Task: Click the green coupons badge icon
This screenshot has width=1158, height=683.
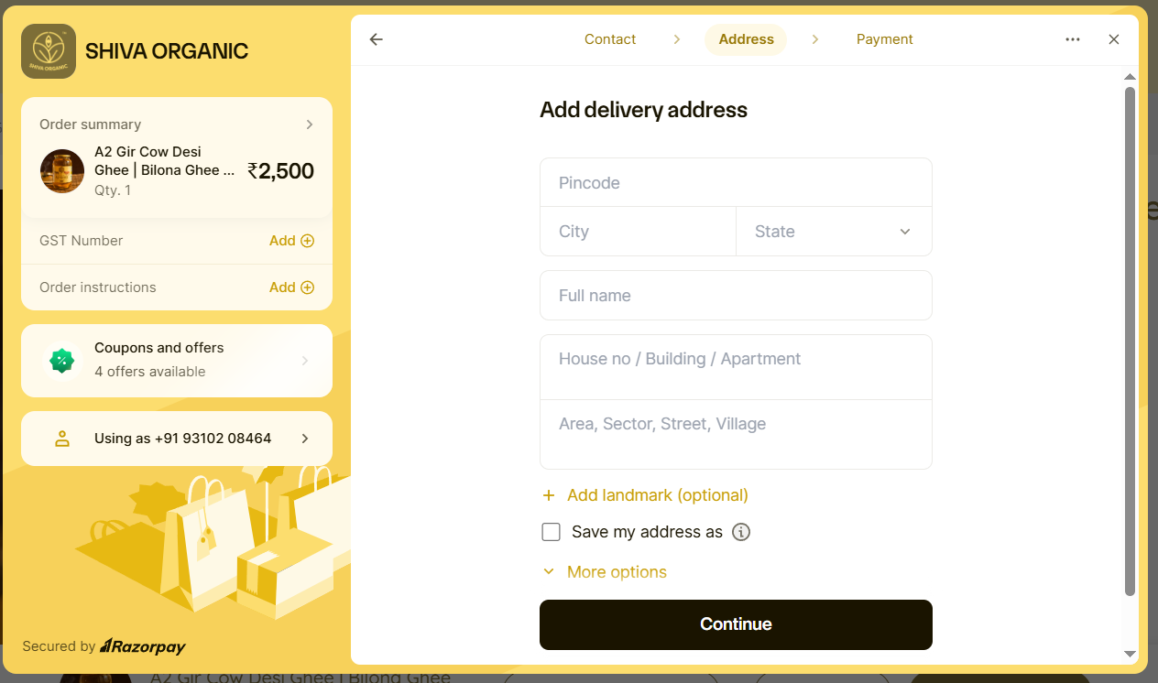Action: coord(61,361)
